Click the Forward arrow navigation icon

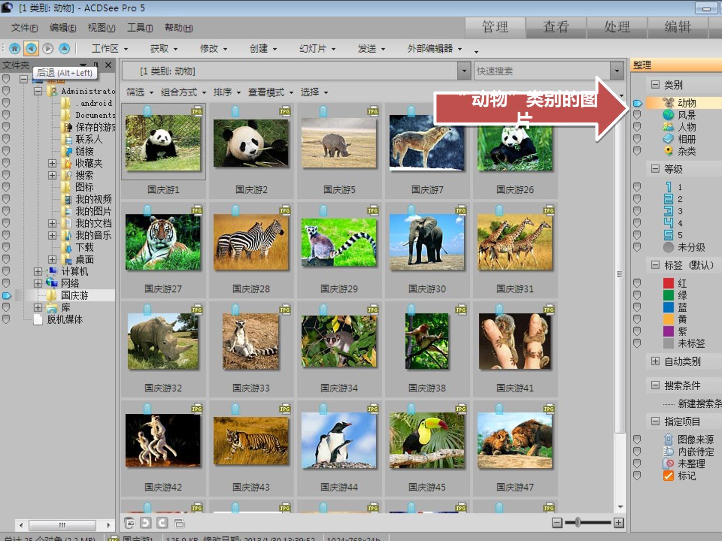(48, 48)
